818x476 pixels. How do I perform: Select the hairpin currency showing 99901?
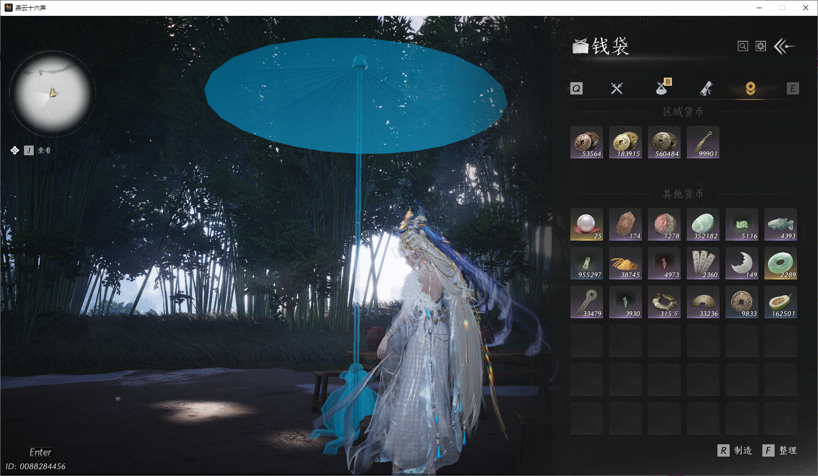[x=703, y=142]
